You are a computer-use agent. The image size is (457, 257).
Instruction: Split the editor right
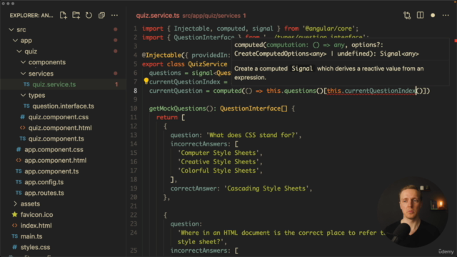coord(420,15)
